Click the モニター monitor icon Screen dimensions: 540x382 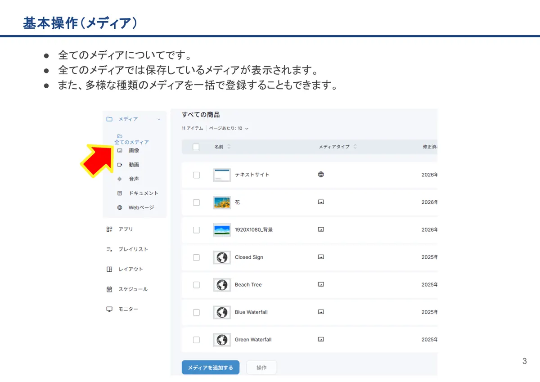click(x=109, y=309)
